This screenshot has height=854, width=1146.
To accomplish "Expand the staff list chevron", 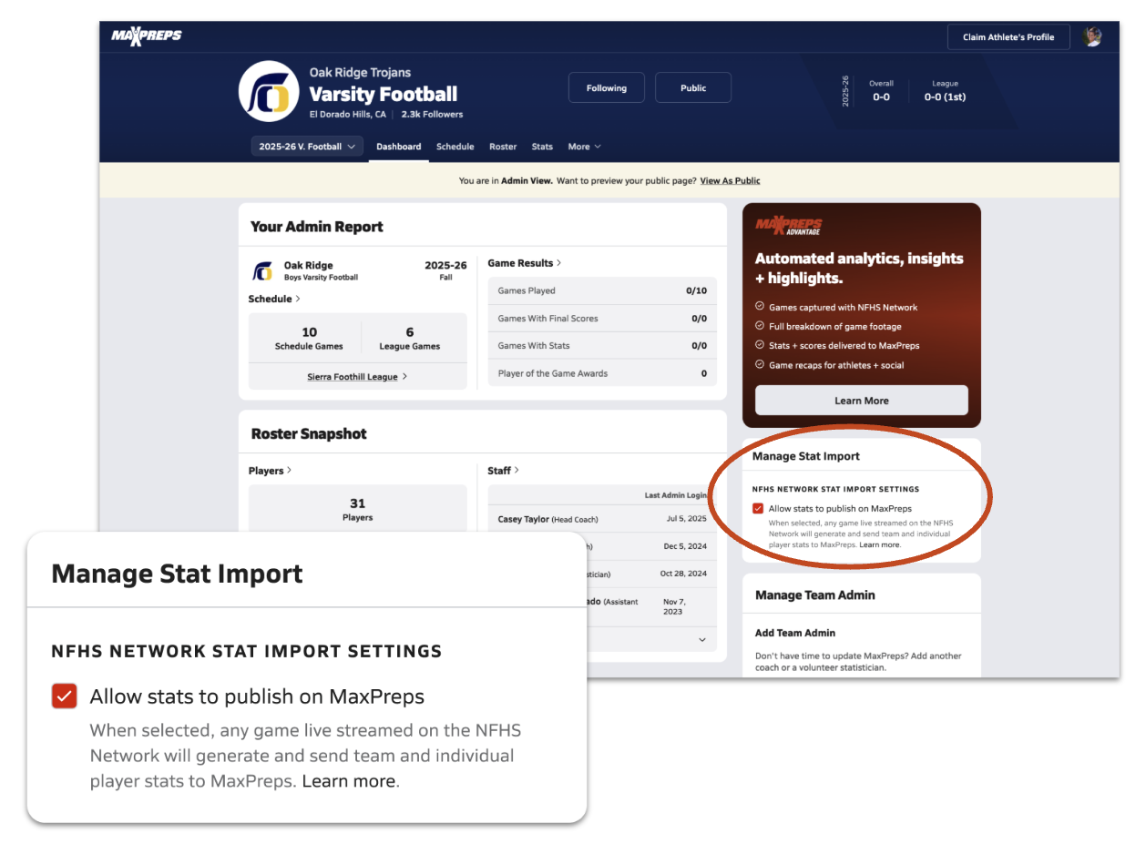I will 701,640.
